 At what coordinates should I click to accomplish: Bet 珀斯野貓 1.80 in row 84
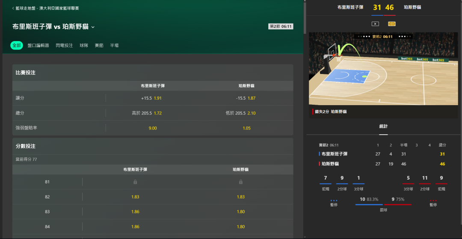click(x=241, y=227)
